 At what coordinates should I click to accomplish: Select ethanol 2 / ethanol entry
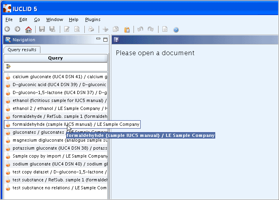56,108
